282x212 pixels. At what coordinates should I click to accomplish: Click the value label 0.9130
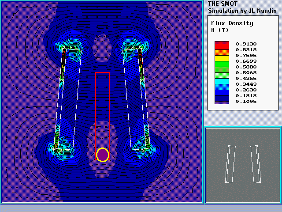pyautogui.click(x=246, y=44)
